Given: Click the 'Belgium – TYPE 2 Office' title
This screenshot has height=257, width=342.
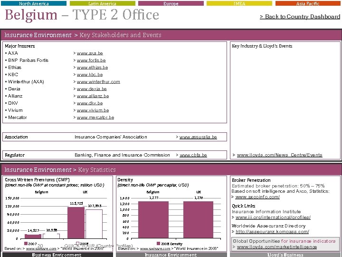Looking at the screenshot, I should (82, 15).
